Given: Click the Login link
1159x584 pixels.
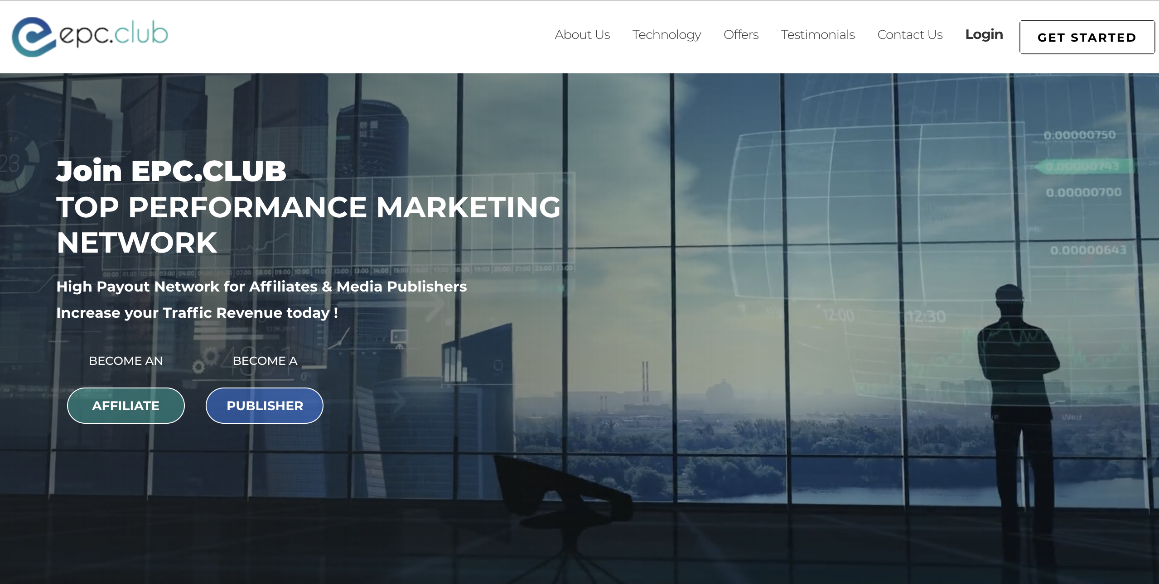Looking at the screenshot, I should (984, 35).
